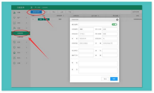Click the blue add supplier button
The height and width of the screenshot is (93, 154).
click(36, 12)
